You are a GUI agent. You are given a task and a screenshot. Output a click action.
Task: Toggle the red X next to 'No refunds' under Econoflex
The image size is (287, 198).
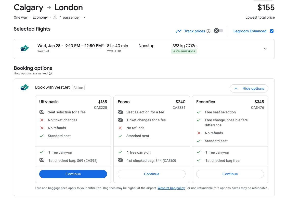[199, 133]
